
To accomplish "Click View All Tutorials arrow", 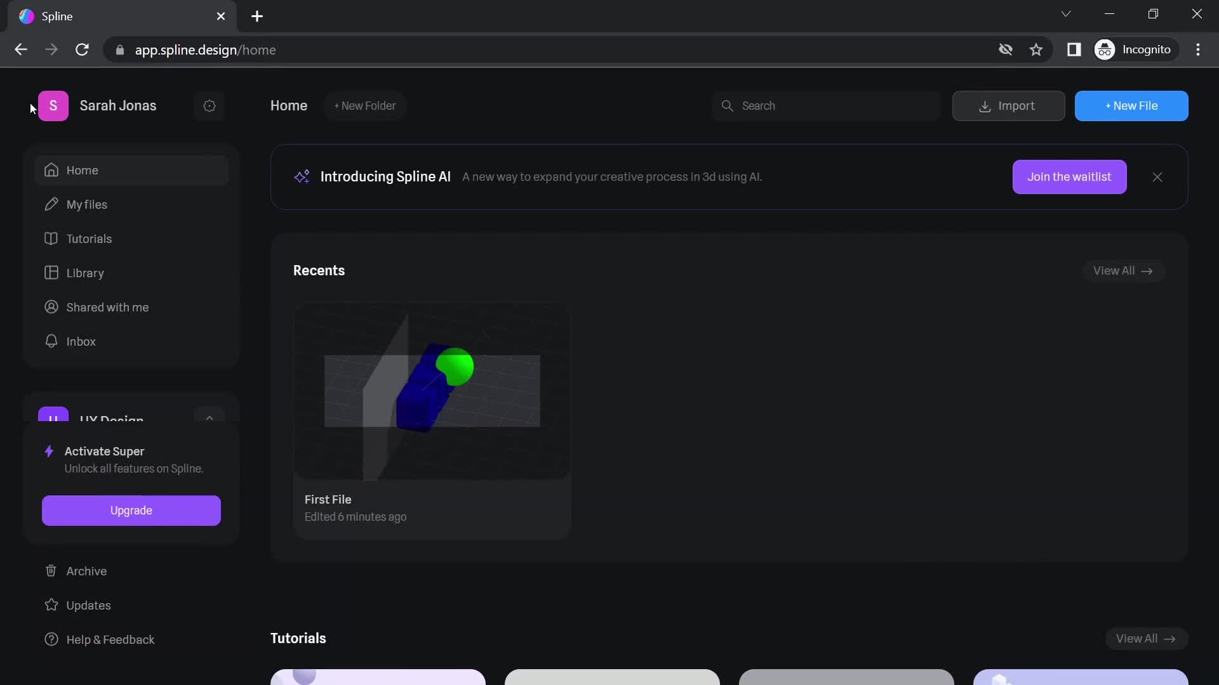I will tap(1146, 637).
